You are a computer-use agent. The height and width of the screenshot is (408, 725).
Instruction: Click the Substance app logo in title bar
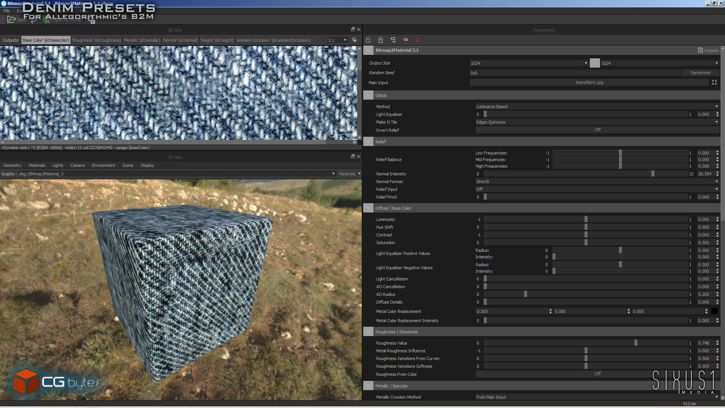(3, 3)
